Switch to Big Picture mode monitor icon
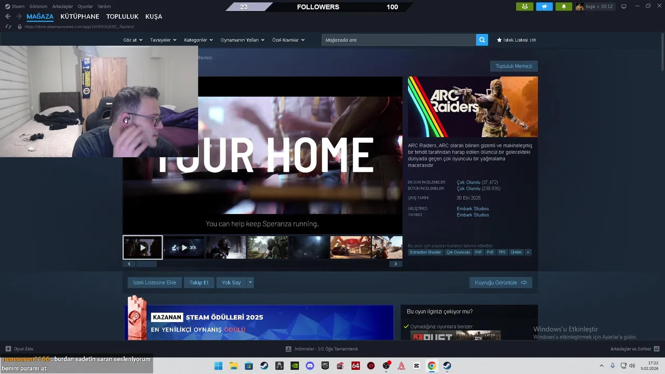The image size is (665, 374). pos(624,6)
